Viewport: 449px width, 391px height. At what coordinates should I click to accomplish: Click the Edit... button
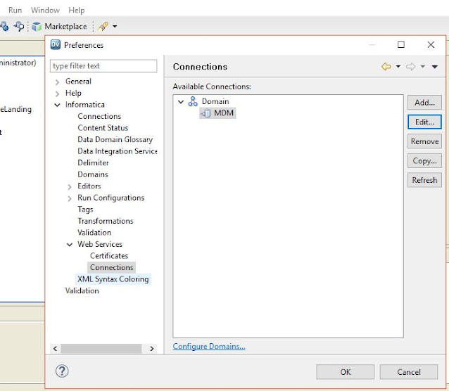click(x=424, y=122)
